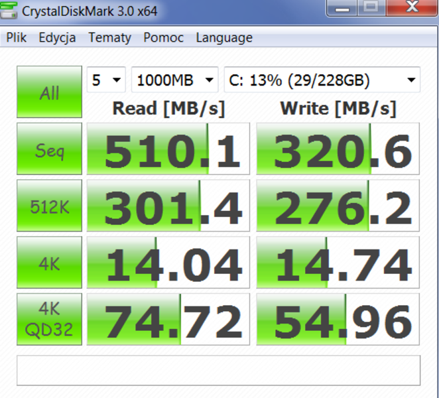
Task: Open the drive selector showing C: 13%
Action: [322, 80]
